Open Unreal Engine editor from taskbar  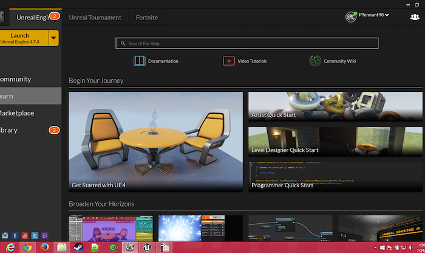pyautogui.click(x=147, y=248)
